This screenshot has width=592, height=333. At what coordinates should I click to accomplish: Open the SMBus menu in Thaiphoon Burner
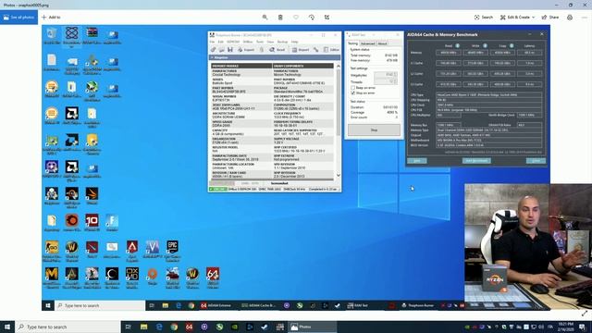[x=248, y=42]
